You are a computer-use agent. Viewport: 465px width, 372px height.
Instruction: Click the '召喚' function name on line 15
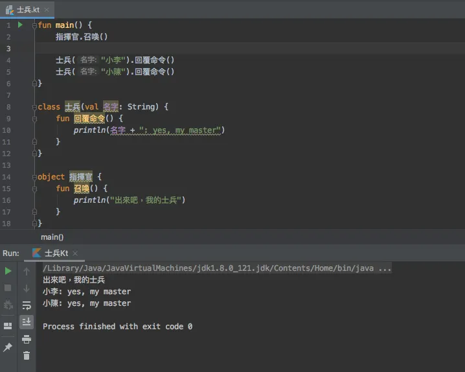click(x=82, y=189)
